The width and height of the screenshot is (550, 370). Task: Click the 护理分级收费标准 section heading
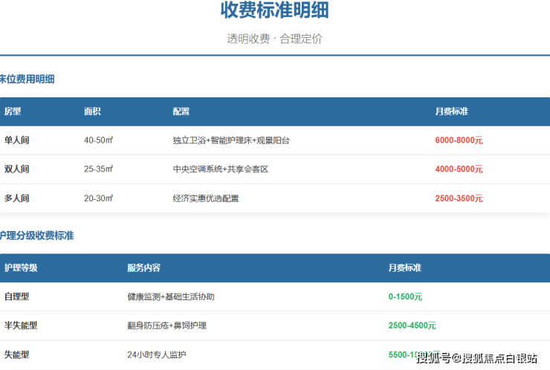click(x=36, y=236)
